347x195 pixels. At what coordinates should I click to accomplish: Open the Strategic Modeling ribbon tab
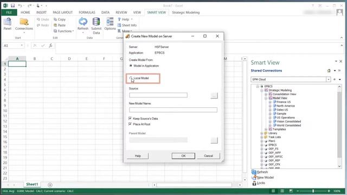185,12
